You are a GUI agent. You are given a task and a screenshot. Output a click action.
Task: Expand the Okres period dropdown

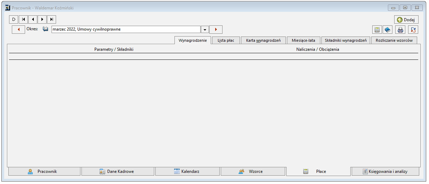coord(205,30)
